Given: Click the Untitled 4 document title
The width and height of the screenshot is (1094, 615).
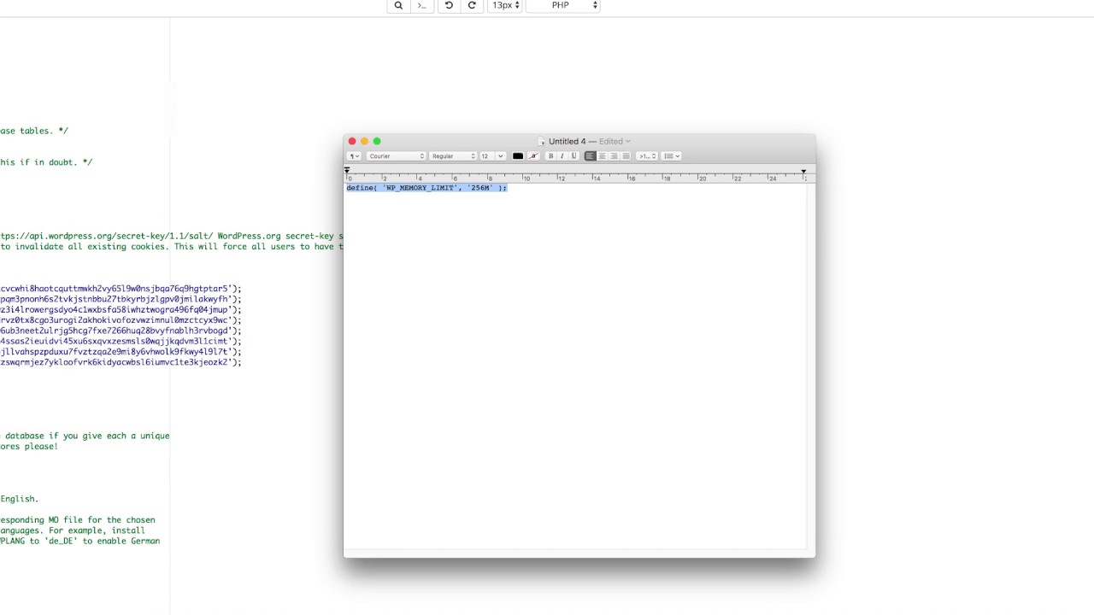Looking at the screenshot, I should coord(567,141).
